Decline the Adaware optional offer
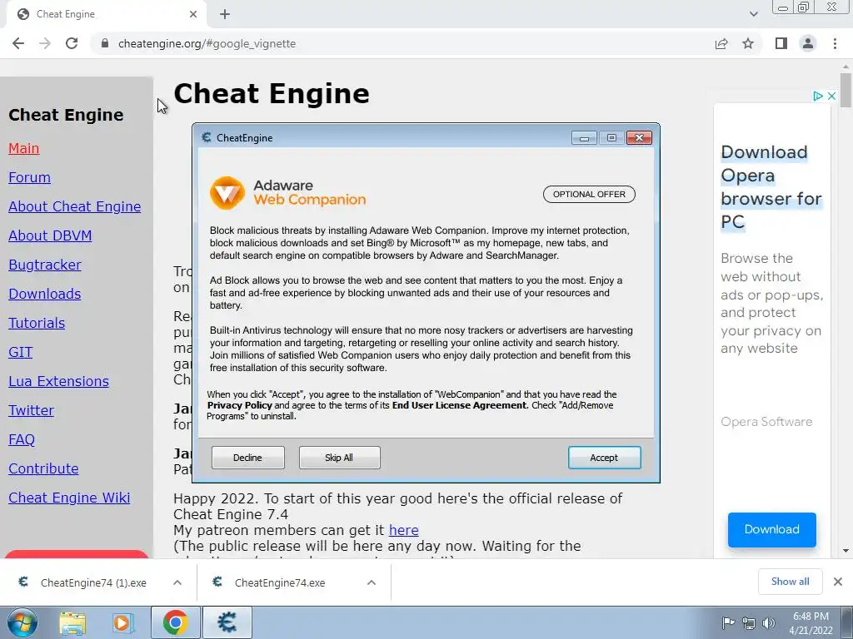Viewport: 853px width, 639px height. click(247, 458)
